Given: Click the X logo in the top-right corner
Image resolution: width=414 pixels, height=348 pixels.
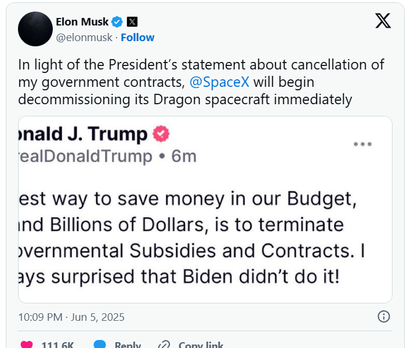Looking at the screenshot, I should click(383, 21).
